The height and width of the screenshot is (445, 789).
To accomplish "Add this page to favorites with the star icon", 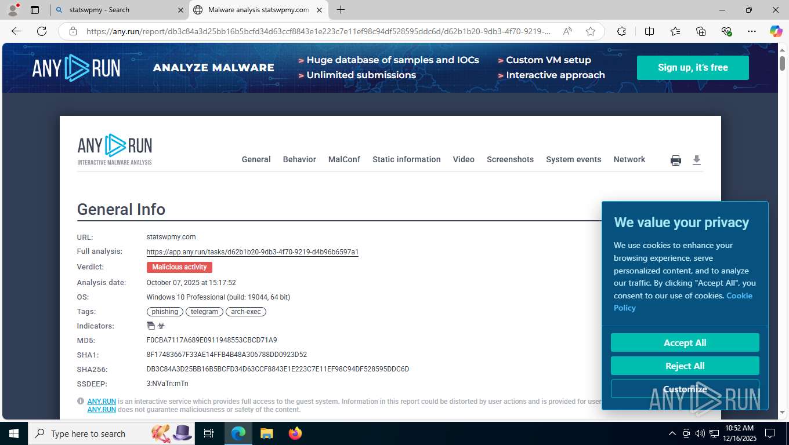I will [x=591, y=31].
